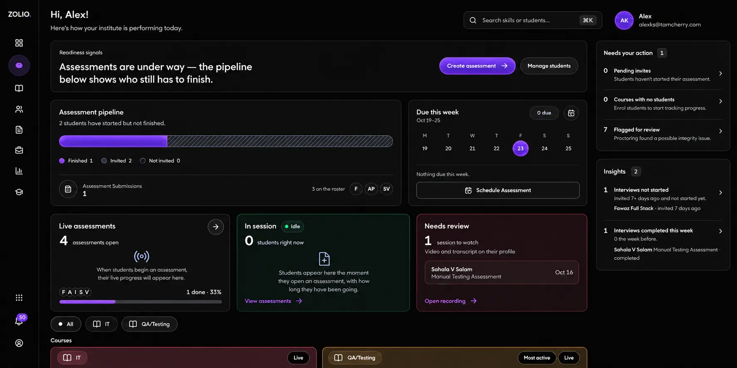Click the search skills or students field
This screenshot has width=737, height=368.
tap(533, 20)
